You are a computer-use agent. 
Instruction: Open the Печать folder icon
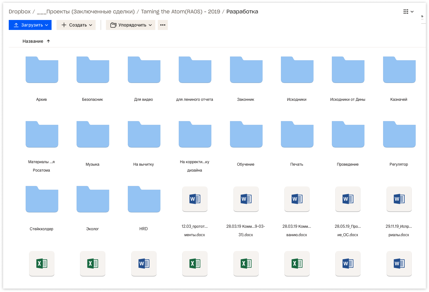(297, 134)
